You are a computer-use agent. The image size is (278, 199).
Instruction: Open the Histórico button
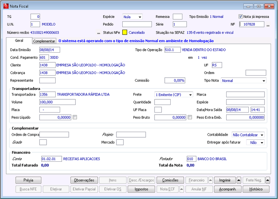coord(256,189)
